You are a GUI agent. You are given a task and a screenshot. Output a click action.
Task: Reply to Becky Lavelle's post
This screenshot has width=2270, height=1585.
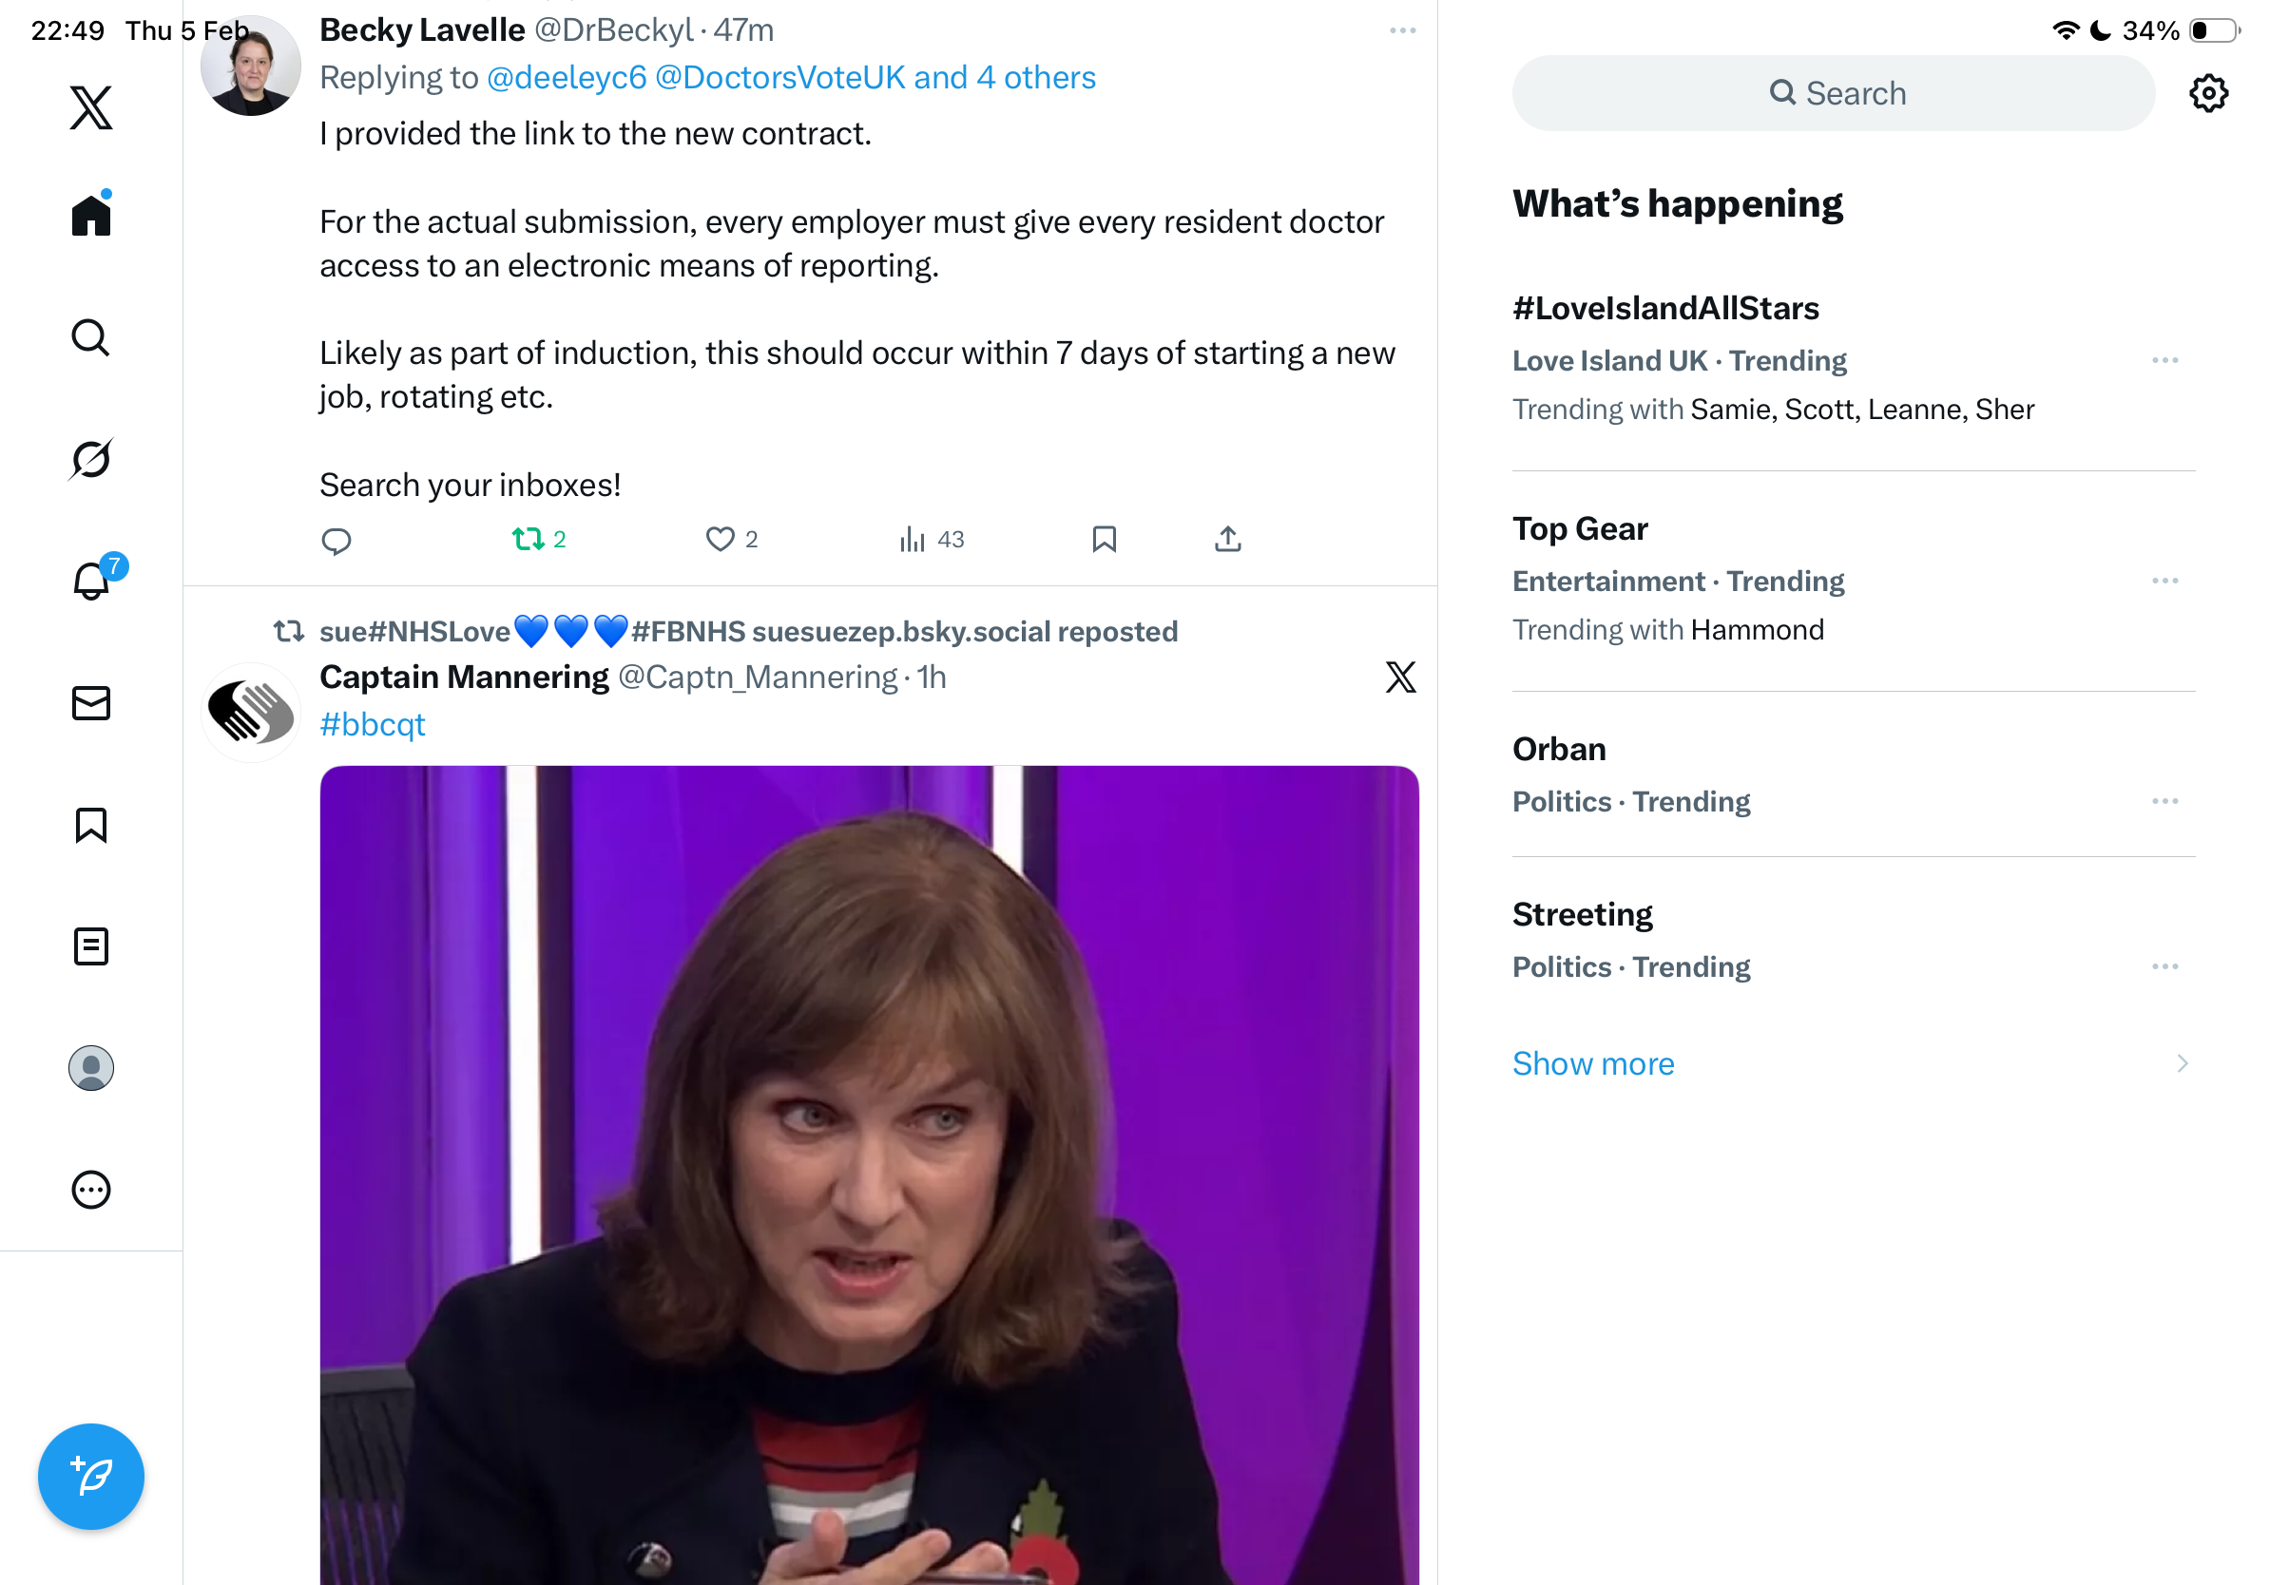point(337,540)
